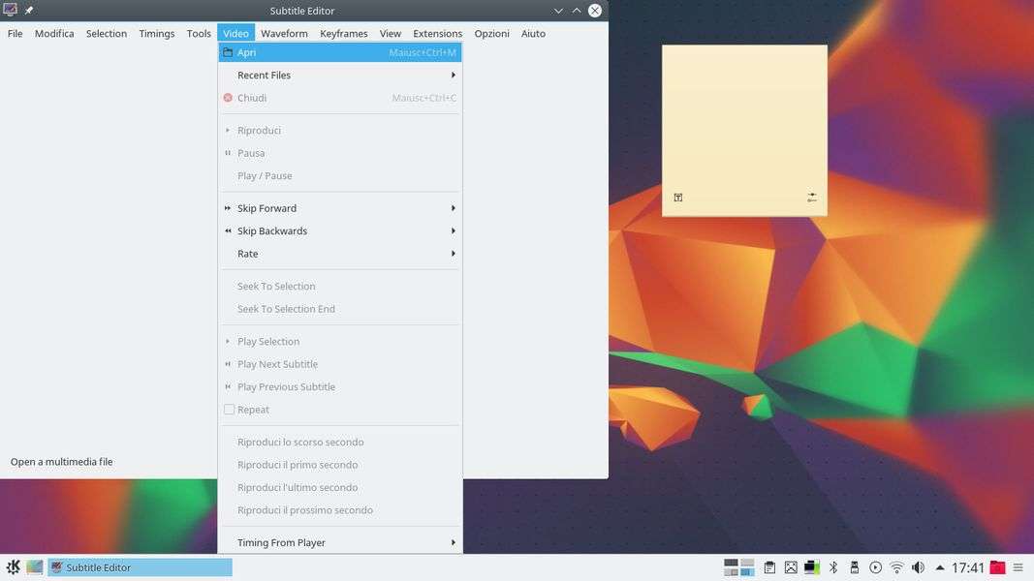Click the sticky note's bottom-left icon
The width and height of the screenshot is (1034, 581).
pos(678,197)
